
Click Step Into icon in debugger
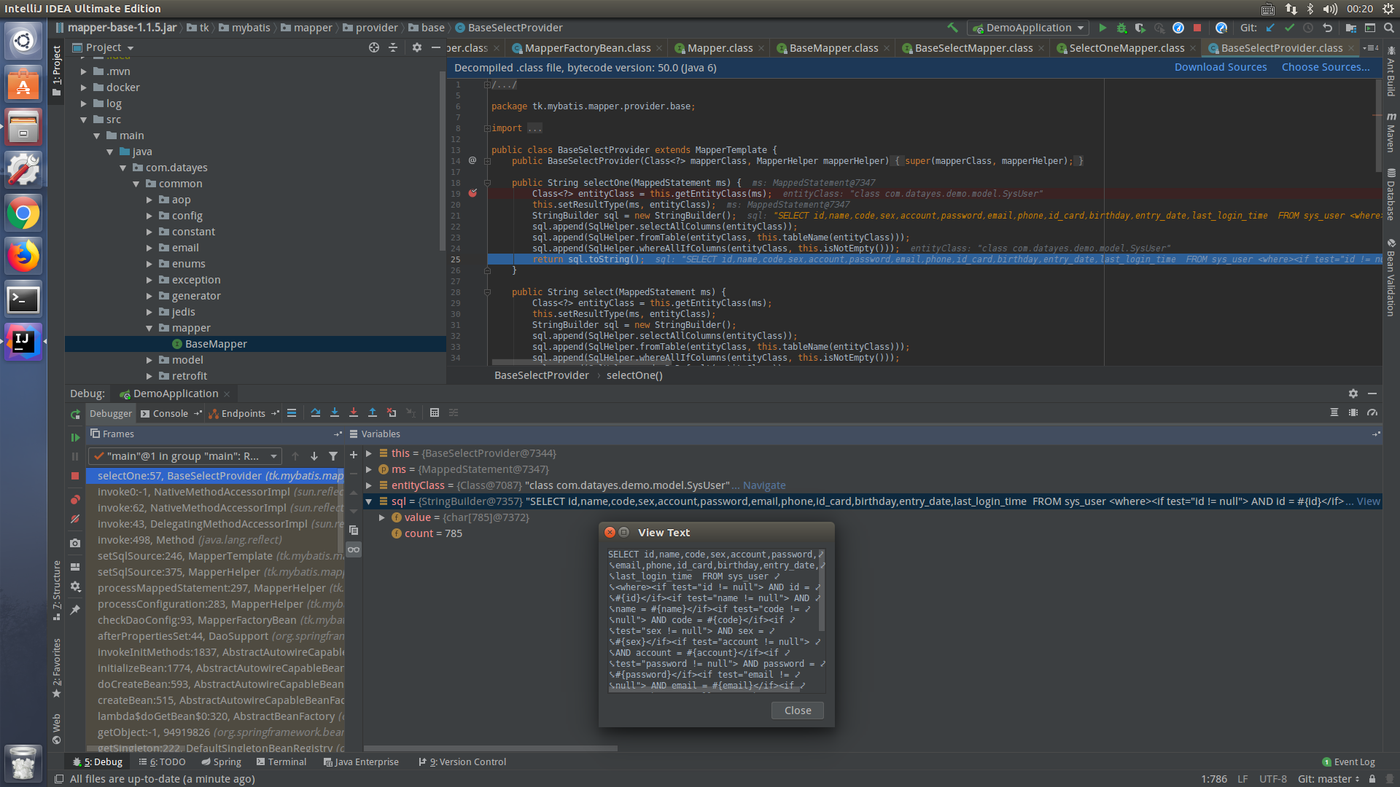pos(335,412)
